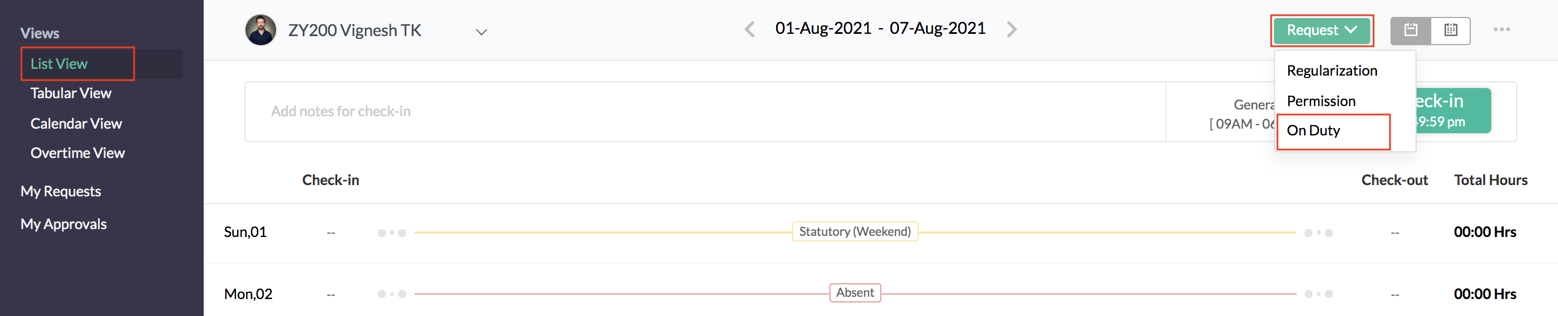Go to next week using right arrow

click(1012, 29)
